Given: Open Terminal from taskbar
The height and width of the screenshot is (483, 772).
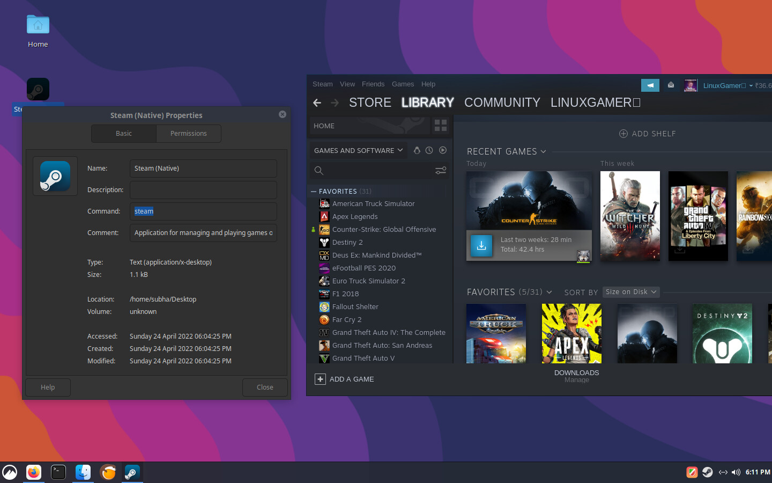Looking at the screenshot, I should 58,472.
